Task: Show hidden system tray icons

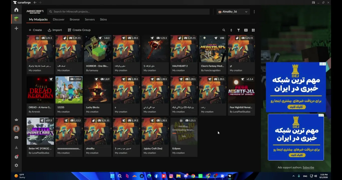Action: 293,176
